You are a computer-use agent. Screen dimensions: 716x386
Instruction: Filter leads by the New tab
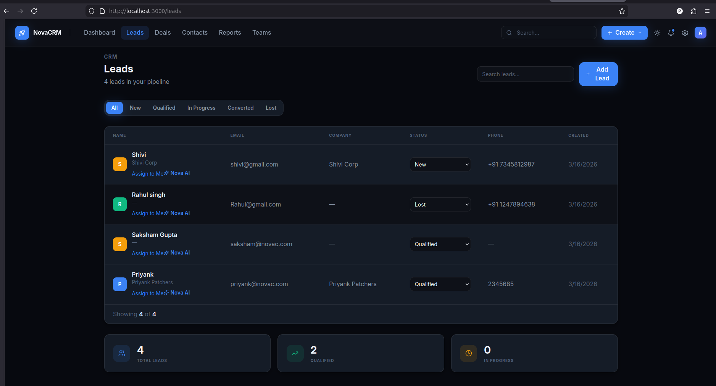135,108
